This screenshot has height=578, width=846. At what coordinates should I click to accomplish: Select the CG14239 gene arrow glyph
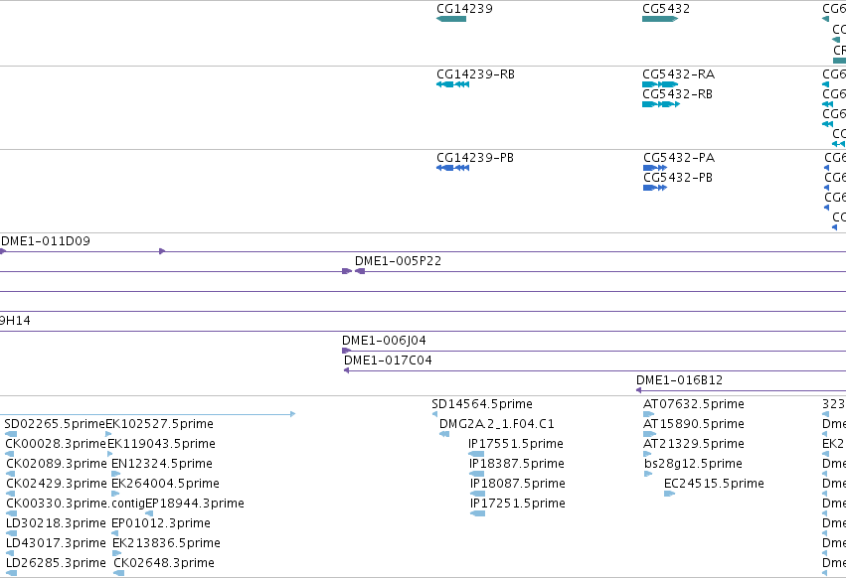tap(451, 19)
